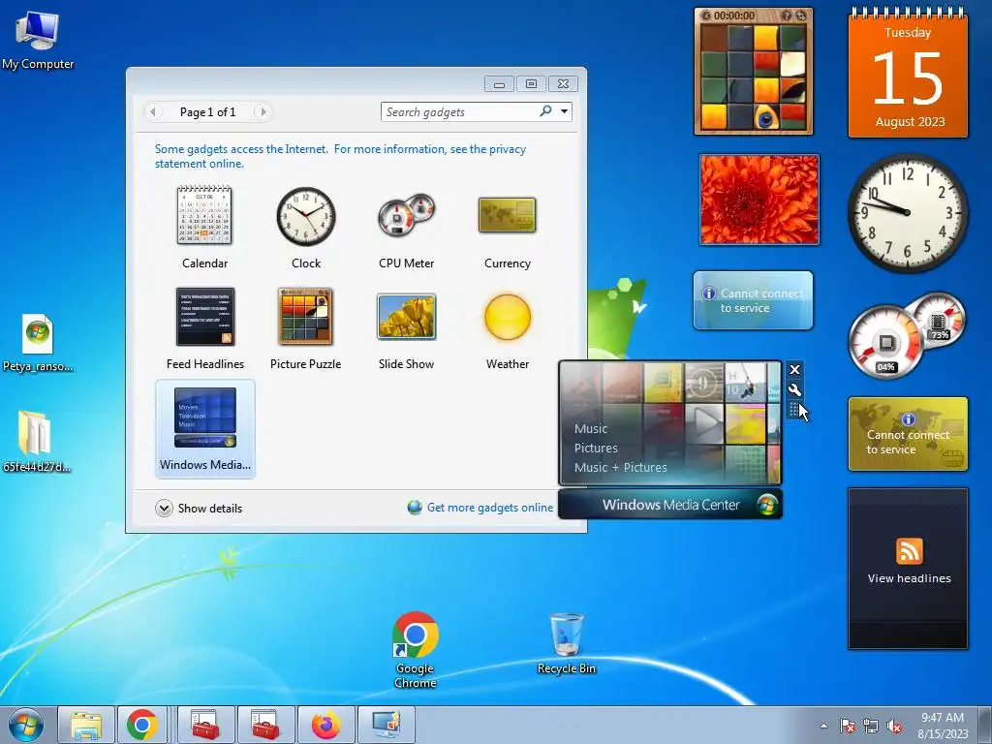Open Chrome from the taskbar
This screenshot has width=992, height=744.
[x=142, y=725]
